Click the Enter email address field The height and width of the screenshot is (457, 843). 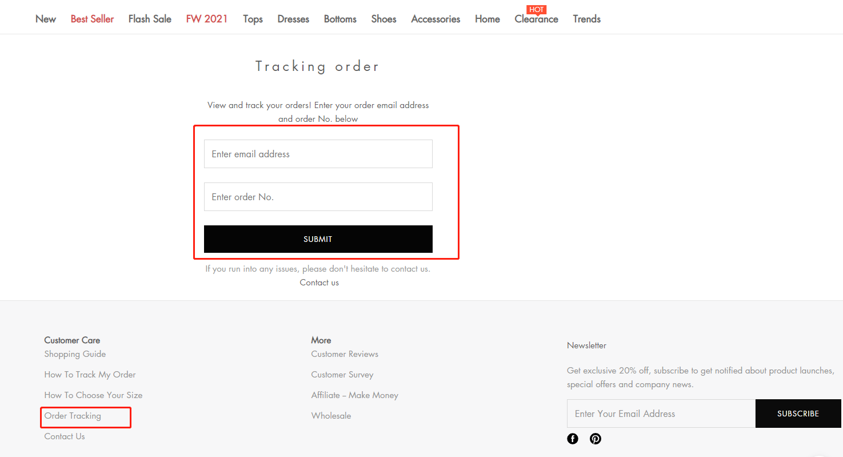[318, 154]
